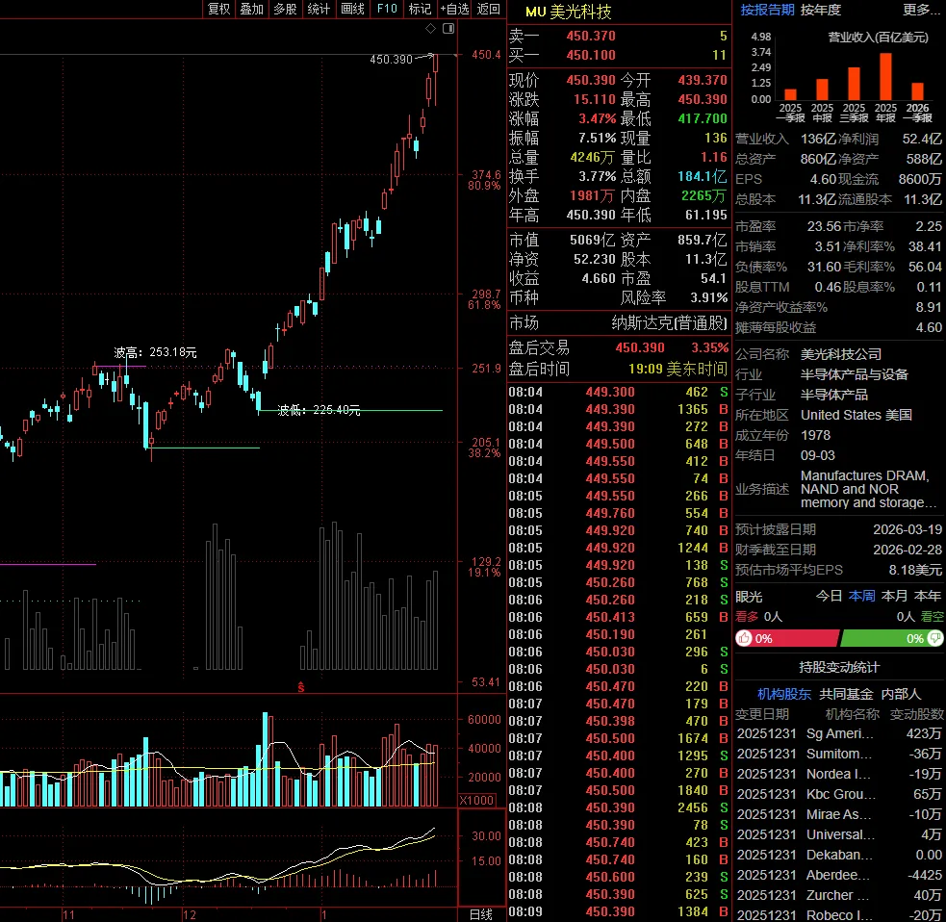Open the 更多 link in financials
Screen dimensions: 946x922
(x=921, y=10)
